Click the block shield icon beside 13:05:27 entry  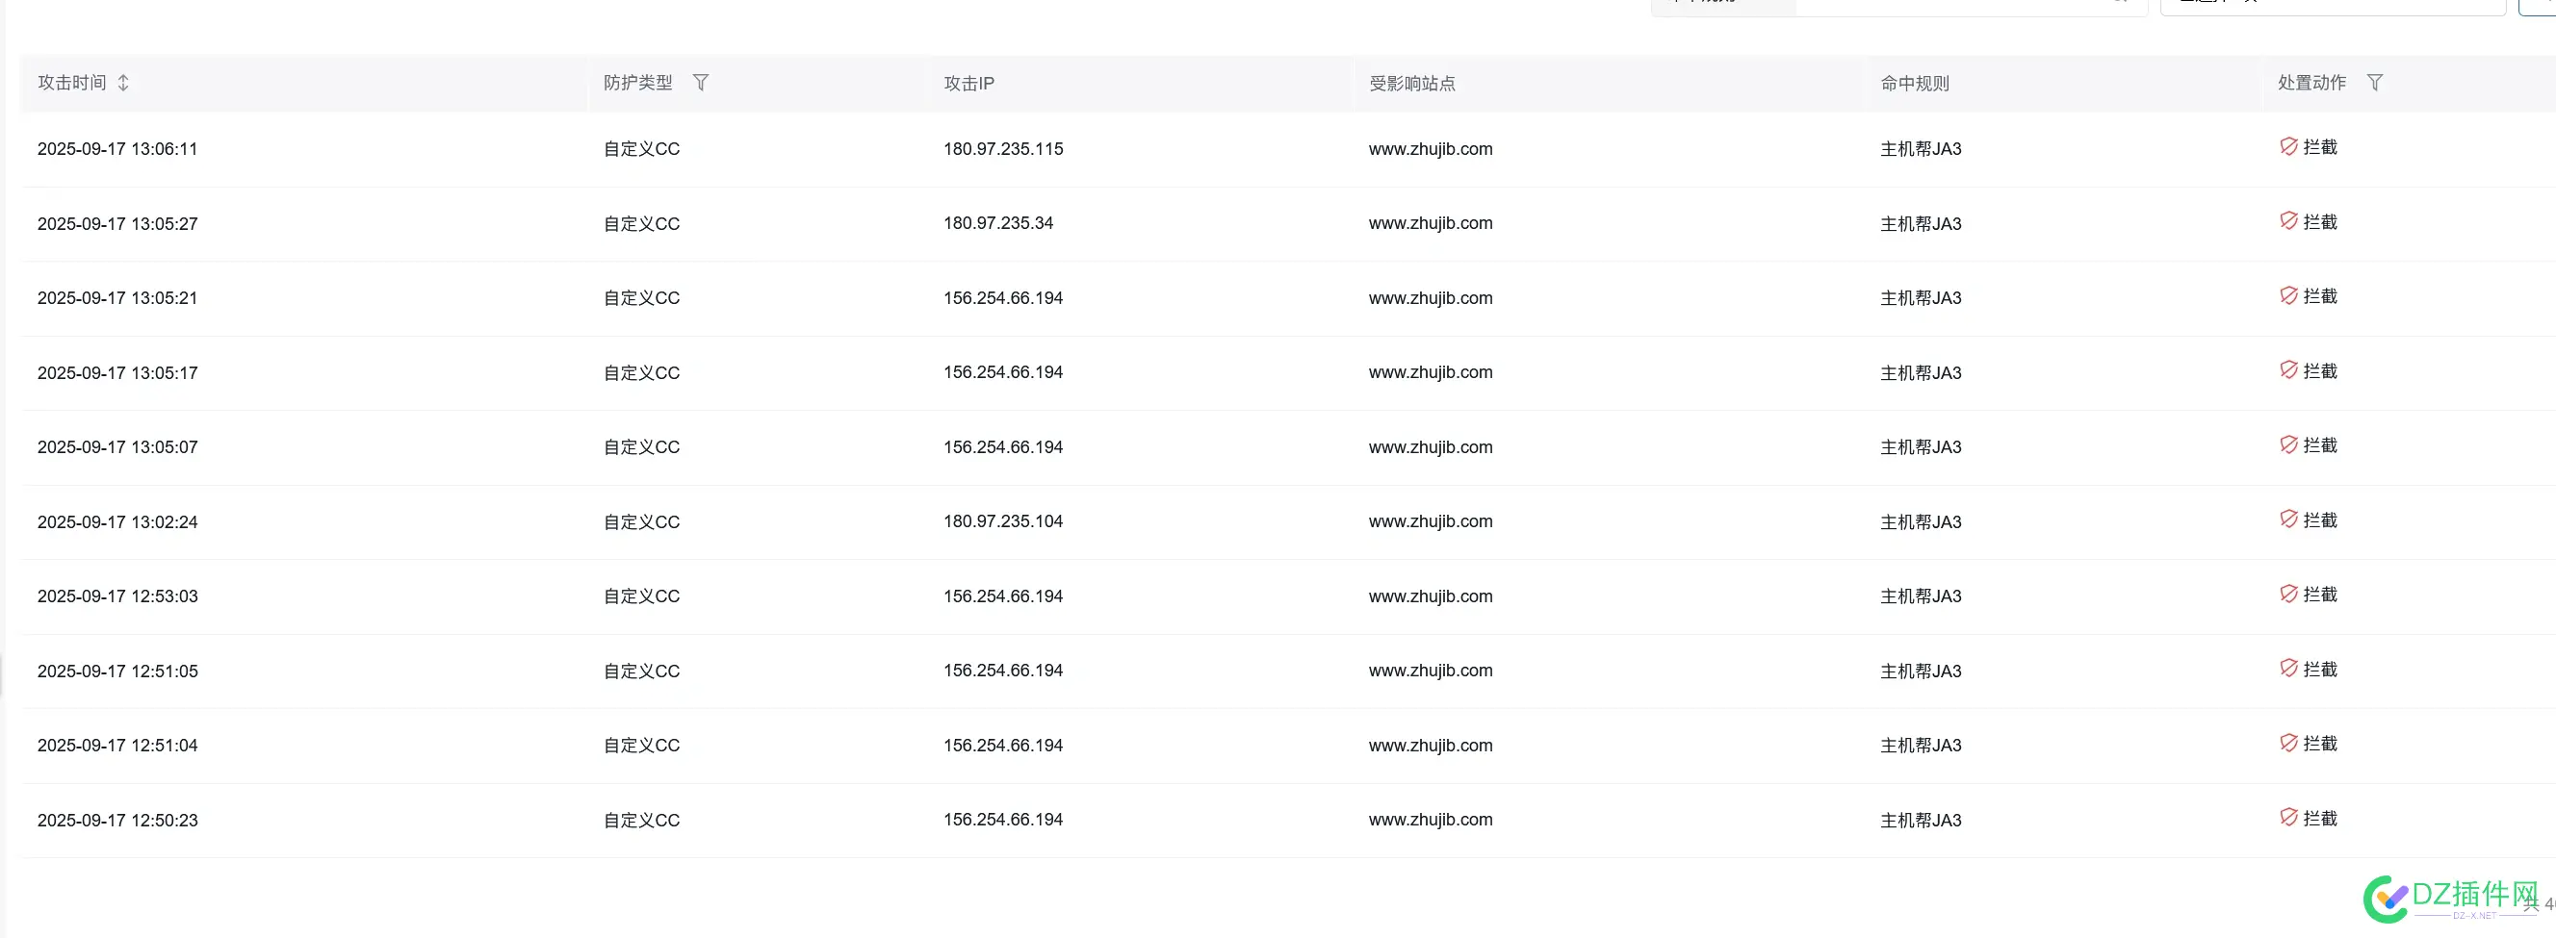(2290, 220)
